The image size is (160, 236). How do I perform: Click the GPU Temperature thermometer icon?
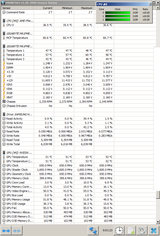(x=4, y=157)
